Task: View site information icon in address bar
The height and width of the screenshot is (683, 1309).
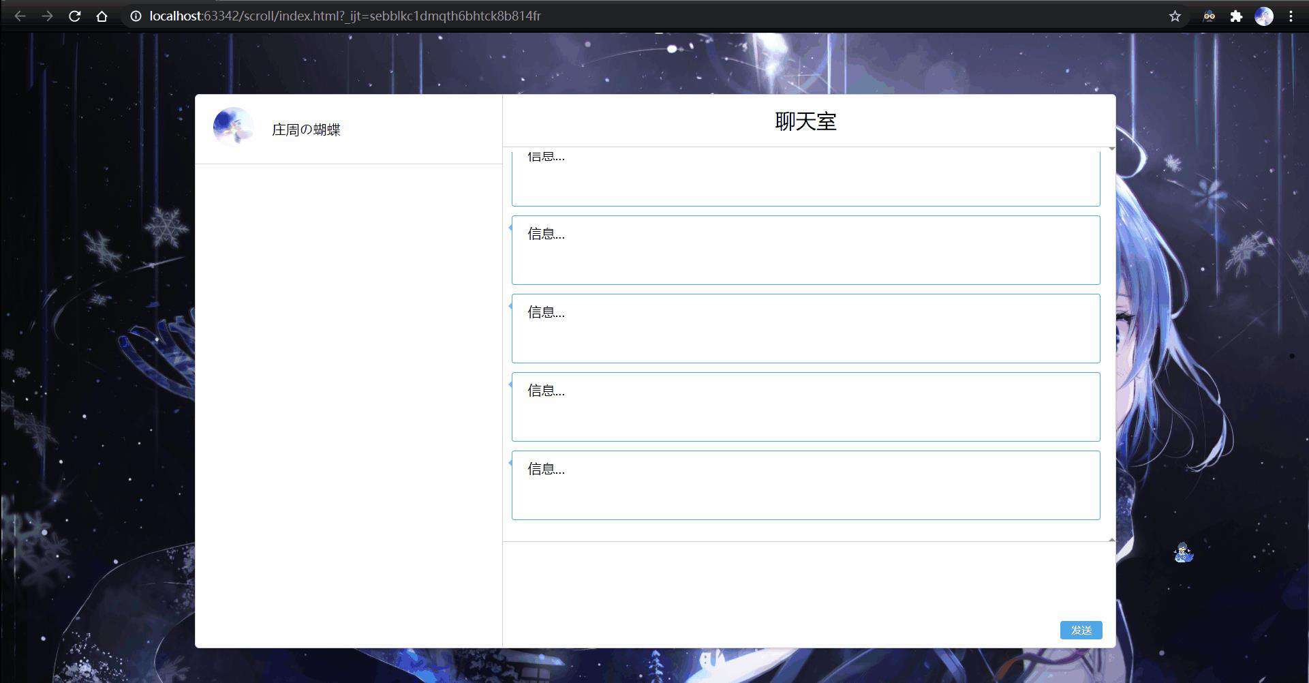Action: [x=136, y=16]
